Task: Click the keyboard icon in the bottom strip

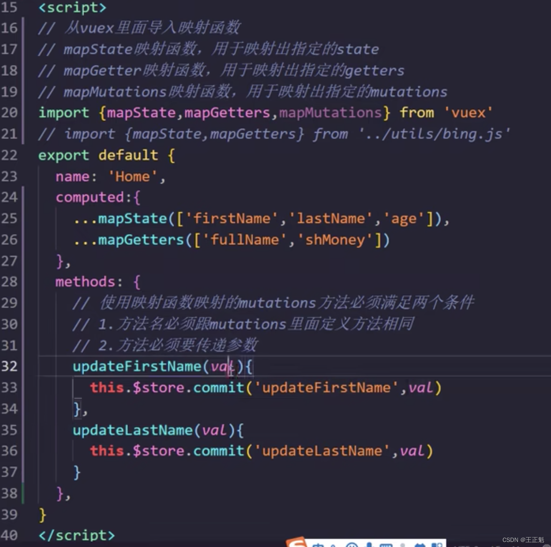Action: [x=386, y=545]
